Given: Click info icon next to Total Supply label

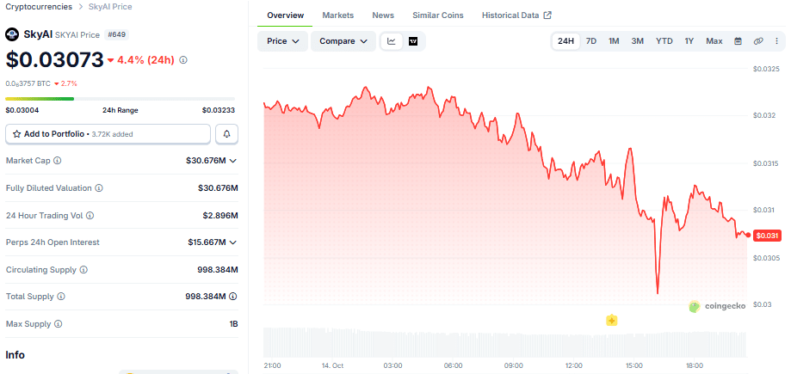Looking at the screenshot, I should 61,297.
